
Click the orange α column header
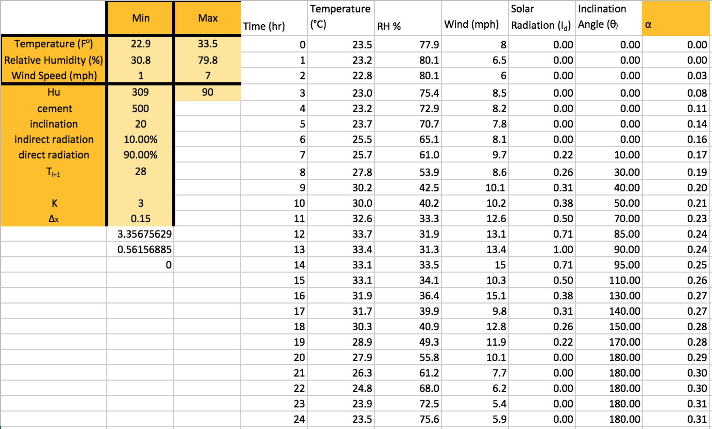(675, 18)
